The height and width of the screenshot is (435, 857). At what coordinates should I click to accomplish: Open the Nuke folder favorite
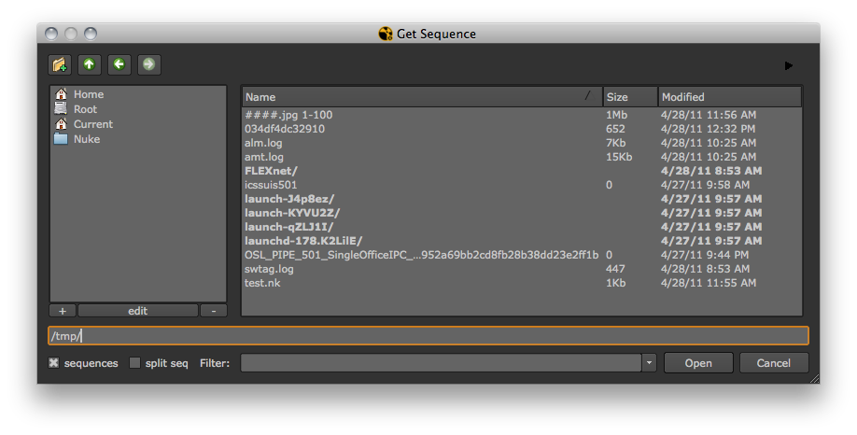pyautogui.click(x=87, y=139)
